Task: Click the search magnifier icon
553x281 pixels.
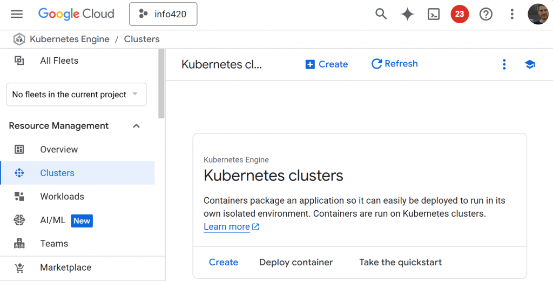Action: click(x=381, y=14)
